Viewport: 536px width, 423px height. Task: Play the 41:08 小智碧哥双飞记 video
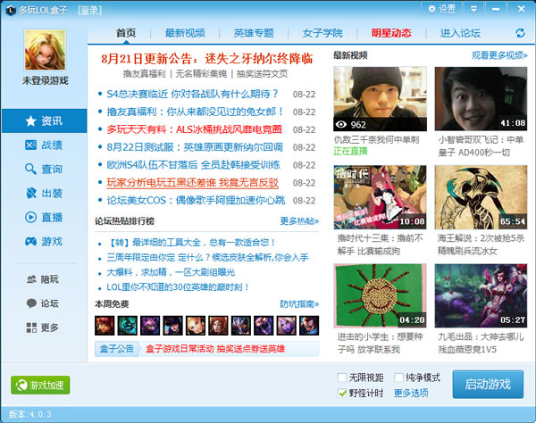[x=481, y=99]
